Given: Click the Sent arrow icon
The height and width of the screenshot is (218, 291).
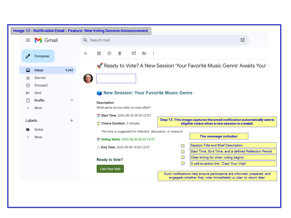Looking at the screenshot, I should tap(28, 93).
